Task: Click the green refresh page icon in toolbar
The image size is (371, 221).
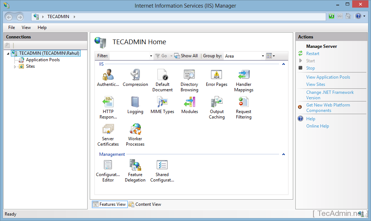Action: click(x=332, y=16)
